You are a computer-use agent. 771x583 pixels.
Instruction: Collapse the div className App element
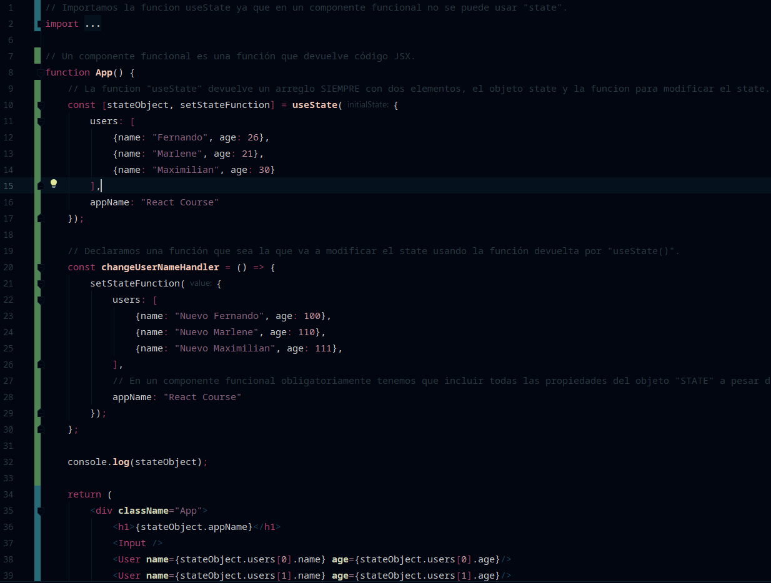pos(41,511)
